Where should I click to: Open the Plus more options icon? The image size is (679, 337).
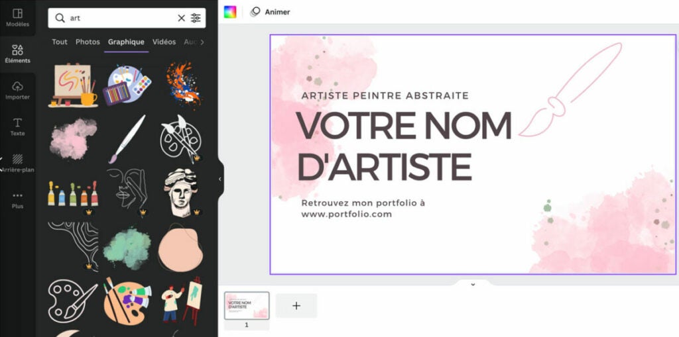point(17,200)
